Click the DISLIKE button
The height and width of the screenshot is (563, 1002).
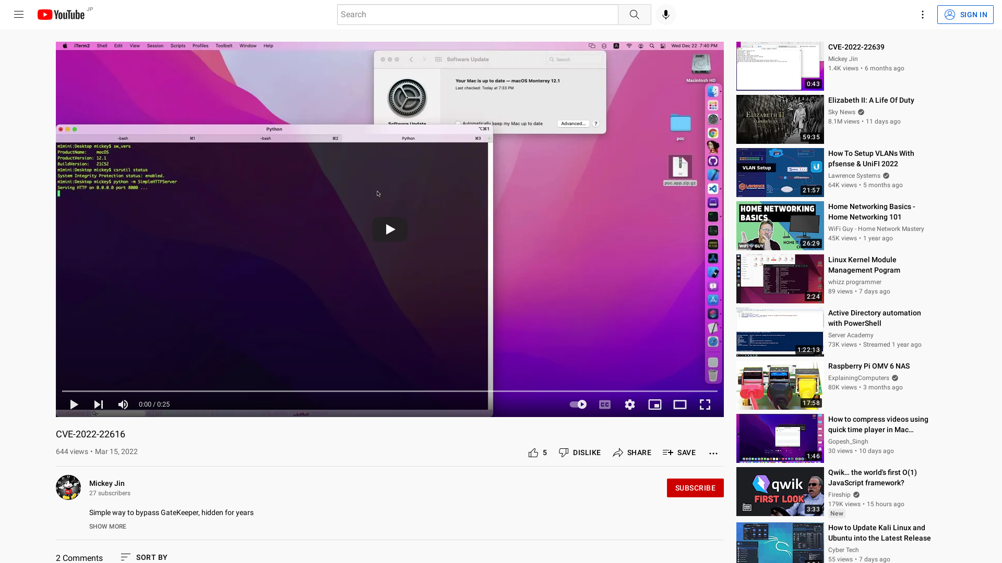click(x=579, y=452)
